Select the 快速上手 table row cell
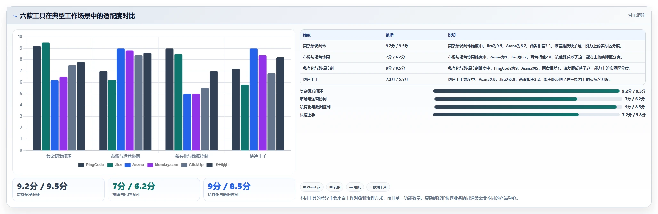The height and width of the screenshot is (214, 658). 341,80
